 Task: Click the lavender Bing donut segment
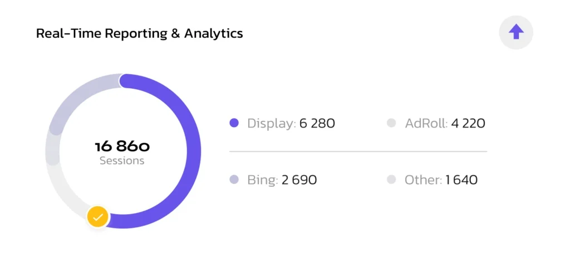click(x=78, y=95)
